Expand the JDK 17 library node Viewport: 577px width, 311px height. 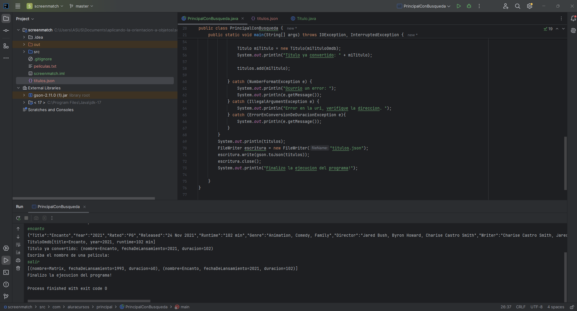pos(24,102)
